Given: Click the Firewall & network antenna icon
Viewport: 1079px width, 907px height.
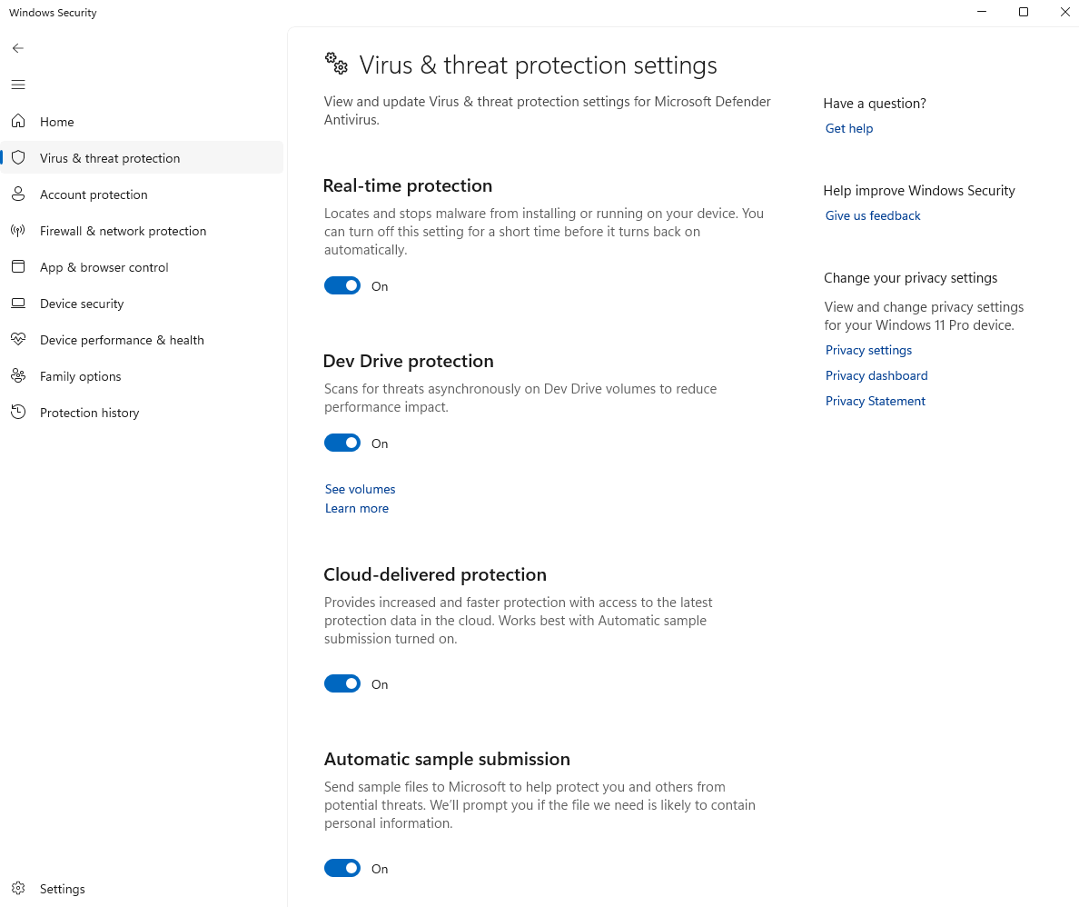Looking at the screenshot, I should (x=18, y=231).
